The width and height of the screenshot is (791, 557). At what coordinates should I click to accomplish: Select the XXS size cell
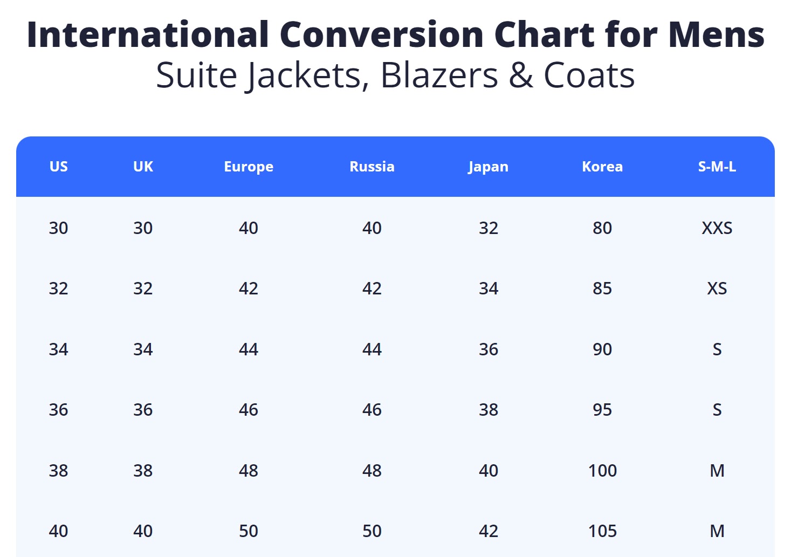pos(717,228)
